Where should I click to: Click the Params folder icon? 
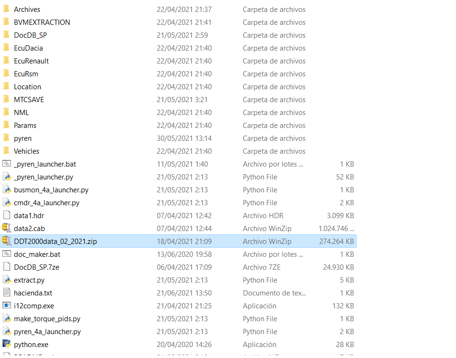tap(6, 125)
